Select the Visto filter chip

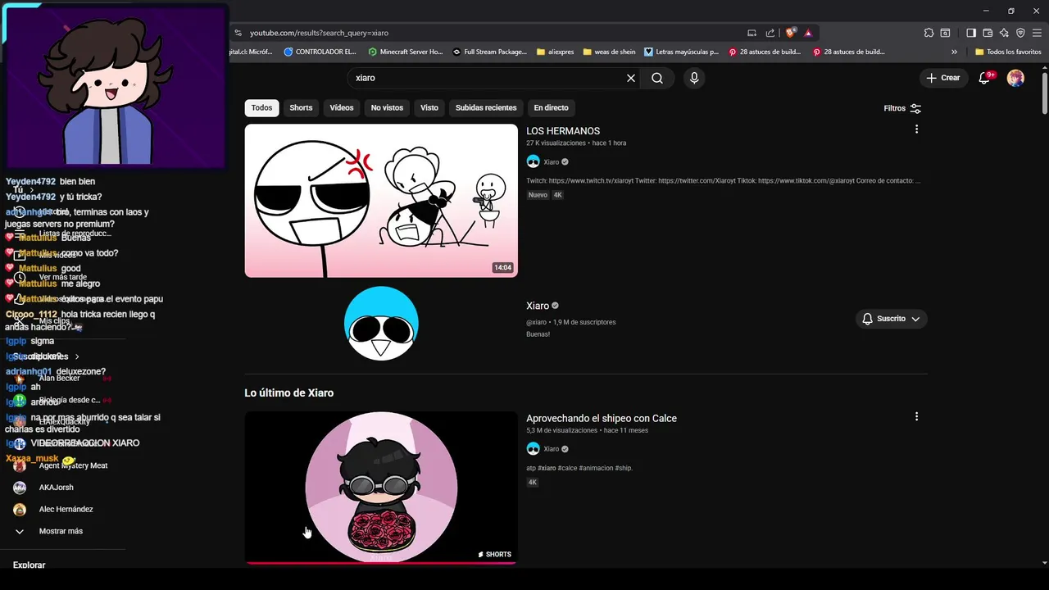pos(429,108)
